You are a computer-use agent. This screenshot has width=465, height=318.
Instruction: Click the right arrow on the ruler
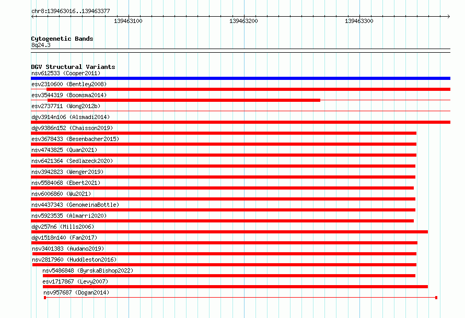point(448,16)
